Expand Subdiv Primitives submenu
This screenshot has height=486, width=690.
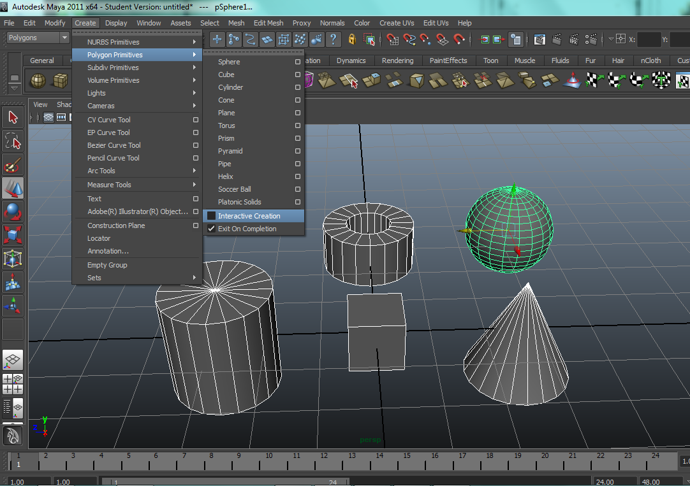137,68
